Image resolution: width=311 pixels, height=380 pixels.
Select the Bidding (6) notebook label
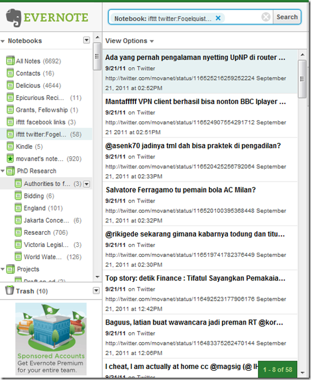[39, 196]
